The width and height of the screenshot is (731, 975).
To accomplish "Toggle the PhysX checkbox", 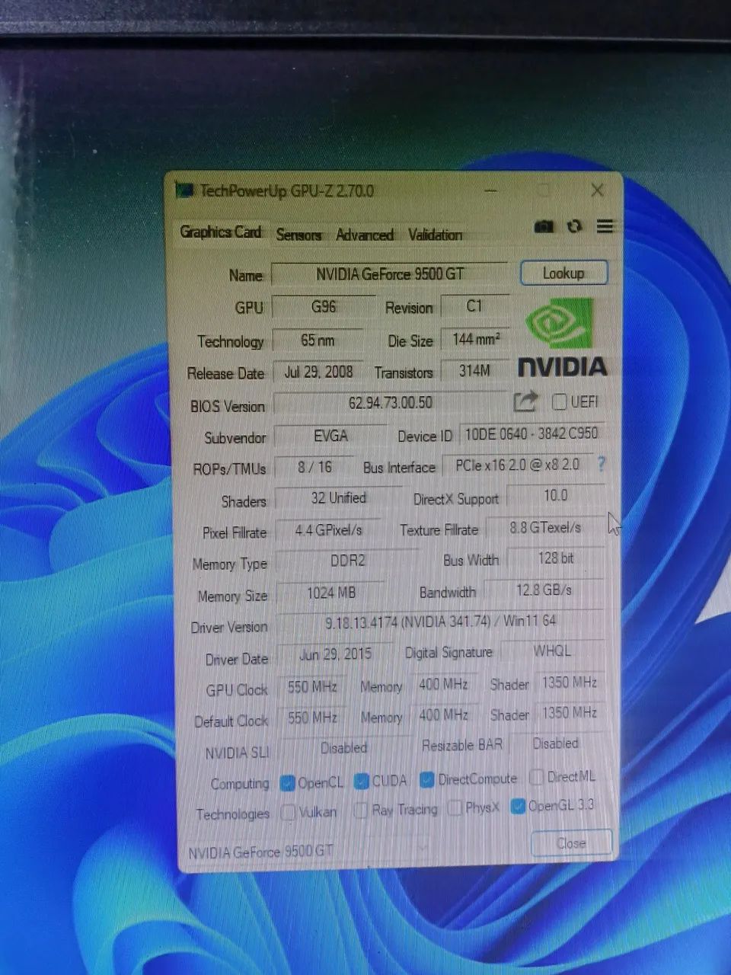I will click(455, 808).
